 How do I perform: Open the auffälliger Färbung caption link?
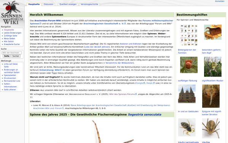187,80
